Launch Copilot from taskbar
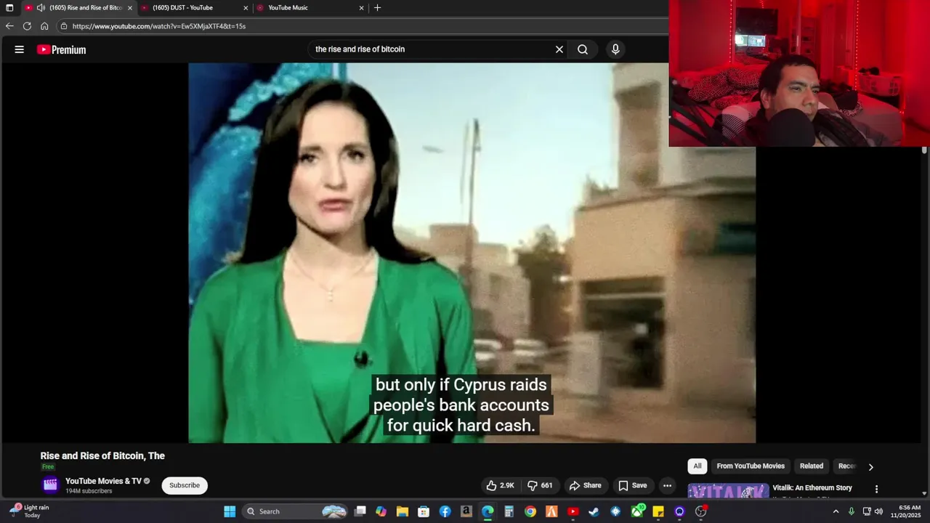This screenshot has height=523, width=930. [381, 511]
